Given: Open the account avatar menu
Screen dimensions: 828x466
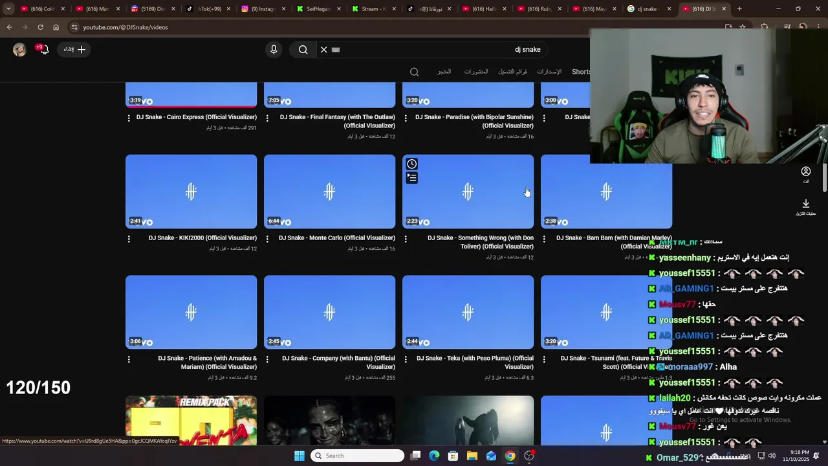Looking at the screenshot, I should point(19,49).
